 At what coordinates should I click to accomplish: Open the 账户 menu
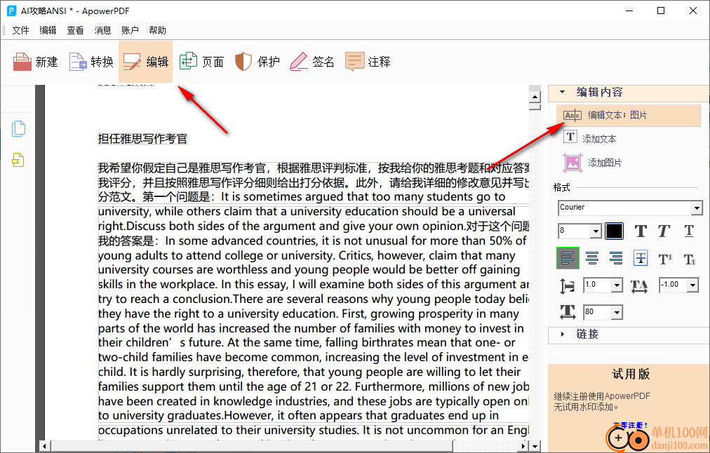130,30
